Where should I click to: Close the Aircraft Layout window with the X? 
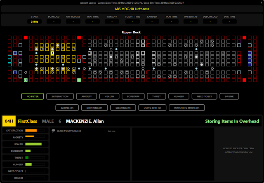click(x=262, y=3)
